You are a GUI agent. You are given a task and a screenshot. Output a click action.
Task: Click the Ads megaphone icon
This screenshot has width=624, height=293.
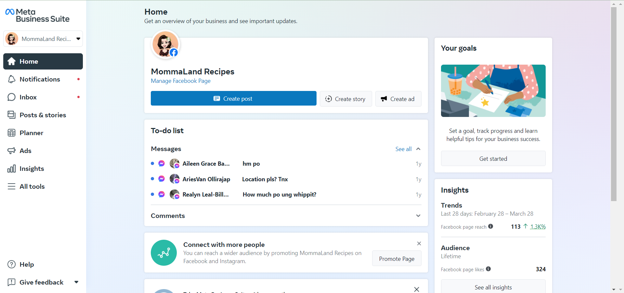(12, 151)
